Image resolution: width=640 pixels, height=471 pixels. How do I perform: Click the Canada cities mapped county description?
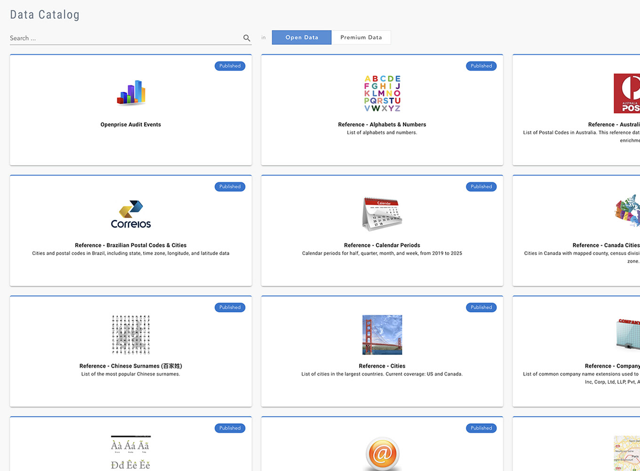(x=582, y=257)
